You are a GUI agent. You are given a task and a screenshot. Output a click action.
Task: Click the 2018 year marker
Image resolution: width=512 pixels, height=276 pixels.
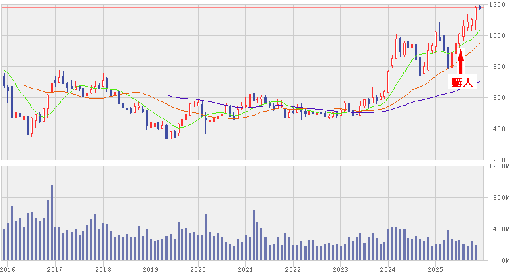[103, 269]
